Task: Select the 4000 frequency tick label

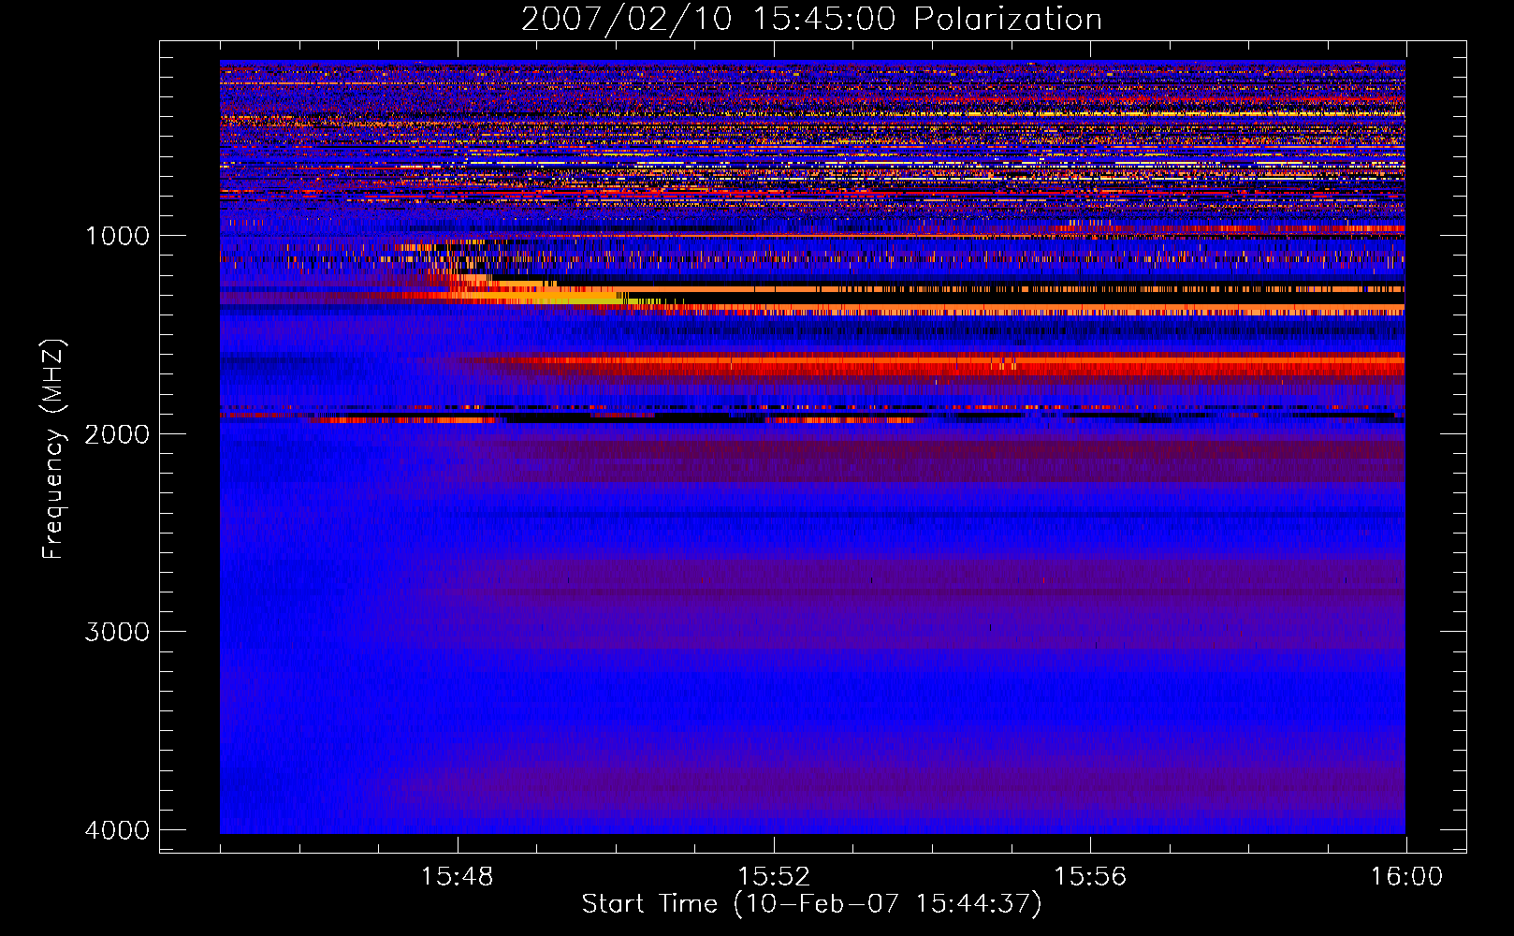Action: point(117,830)
